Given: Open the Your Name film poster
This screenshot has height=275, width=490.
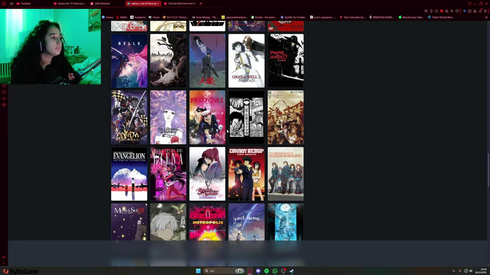Looking at the screenshot, I should pos(246,222).
